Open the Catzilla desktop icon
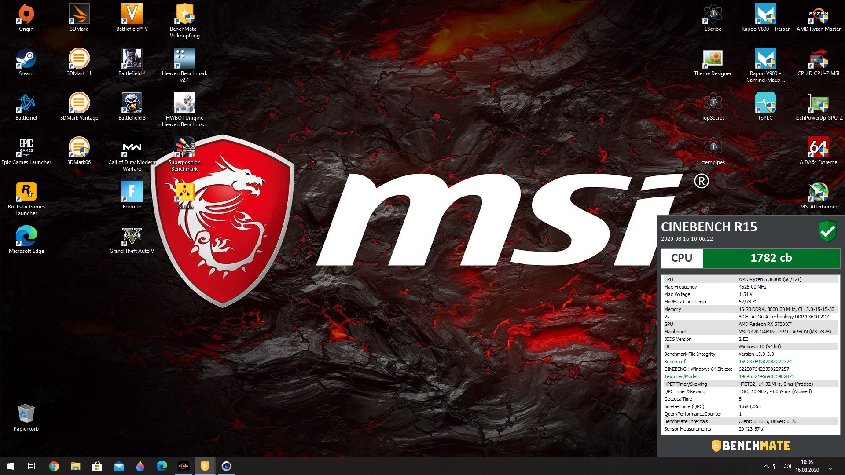Screen dimensions: 845x475 click(x=185, y=196)
